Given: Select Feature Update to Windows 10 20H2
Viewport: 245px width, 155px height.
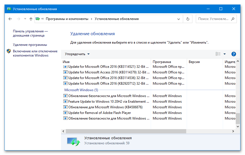Looking at the screenshot, I should click(x=109, y=102).
